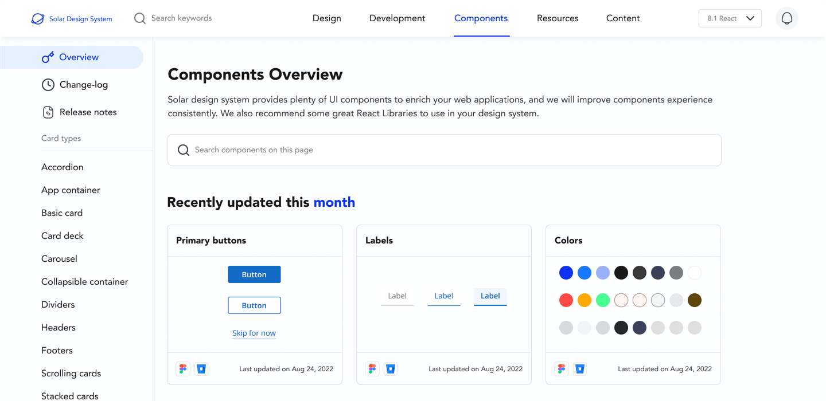
Task: Click the Colors card title
Action: (568, 241)
